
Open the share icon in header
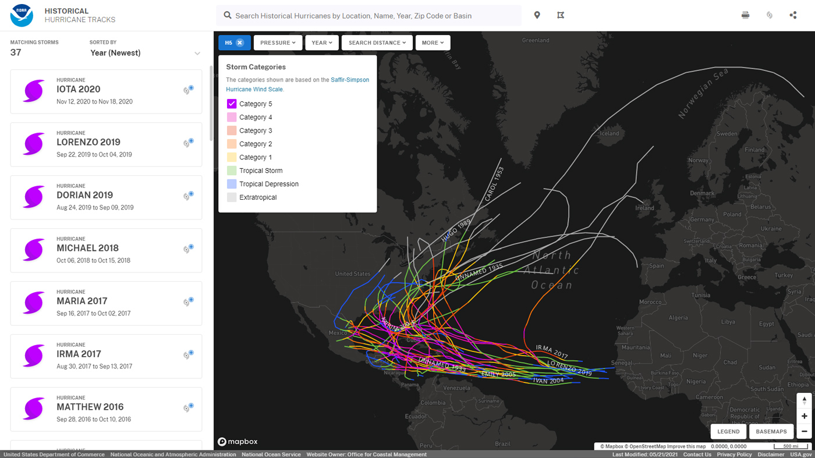pyautogui.click(x=793, y=15)
